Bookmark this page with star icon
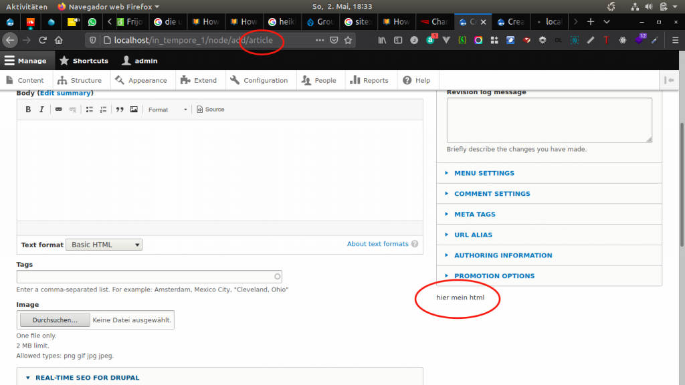Viewport: 685px width, 385px height. click(x=348, y=40)
